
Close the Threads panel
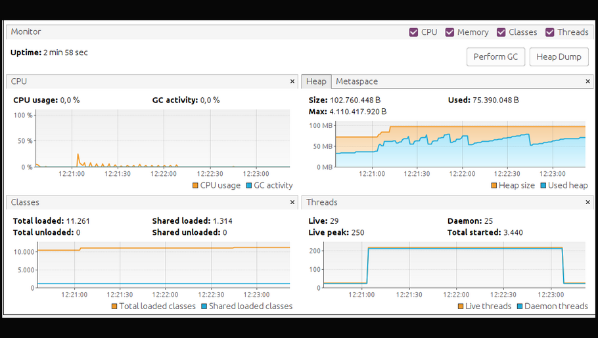tap(588, 202)
